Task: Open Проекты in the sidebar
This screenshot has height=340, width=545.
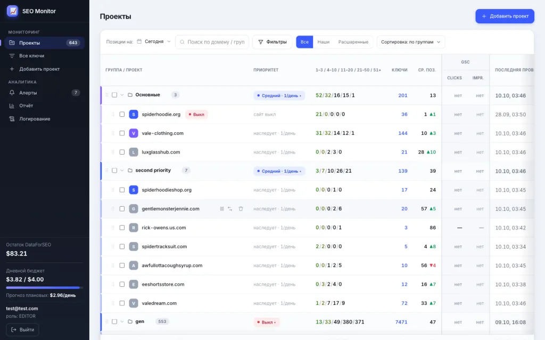Action: point(45,43)
